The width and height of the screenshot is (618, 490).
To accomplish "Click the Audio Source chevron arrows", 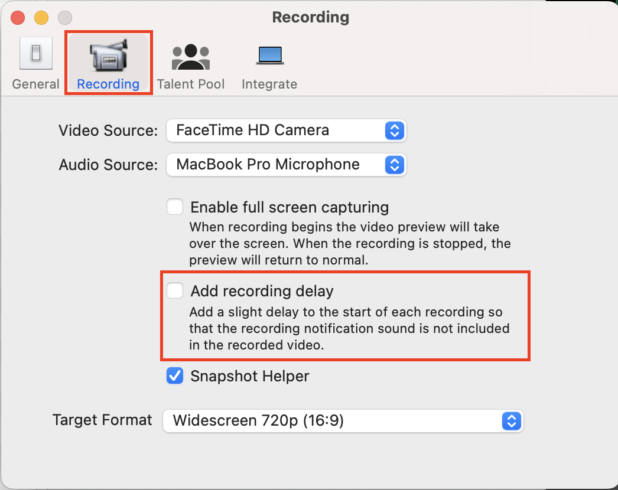I will point(394,165).
